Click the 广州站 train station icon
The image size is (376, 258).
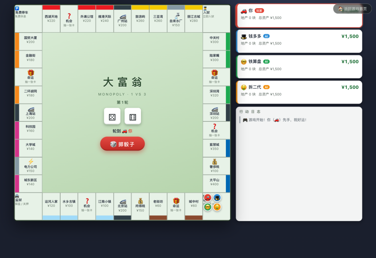pos(122,16)
